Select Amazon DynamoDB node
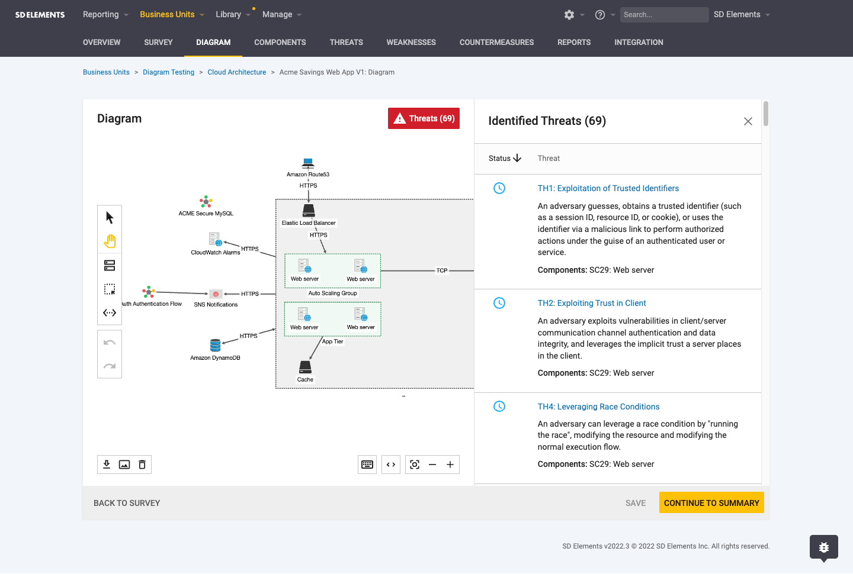853x574 pixels. tap(215, 345)
